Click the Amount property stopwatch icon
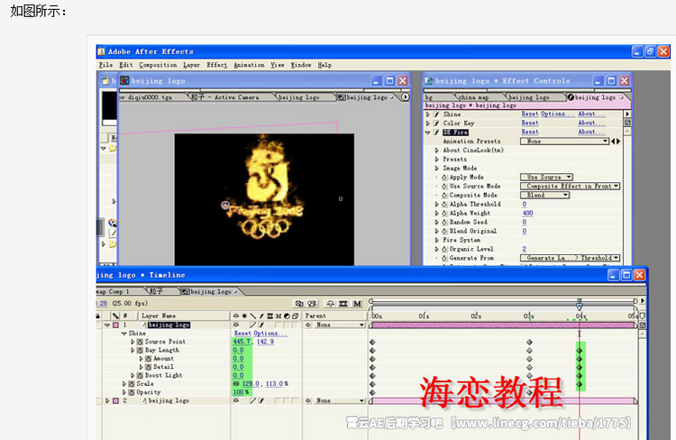Image resolution: width=676 pixels, height=440 pixels. pos(149,359)
